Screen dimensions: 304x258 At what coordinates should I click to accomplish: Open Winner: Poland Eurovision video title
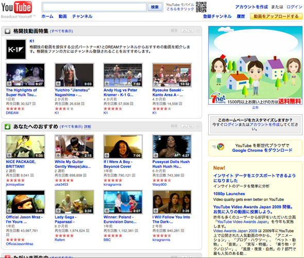[120, 219]
